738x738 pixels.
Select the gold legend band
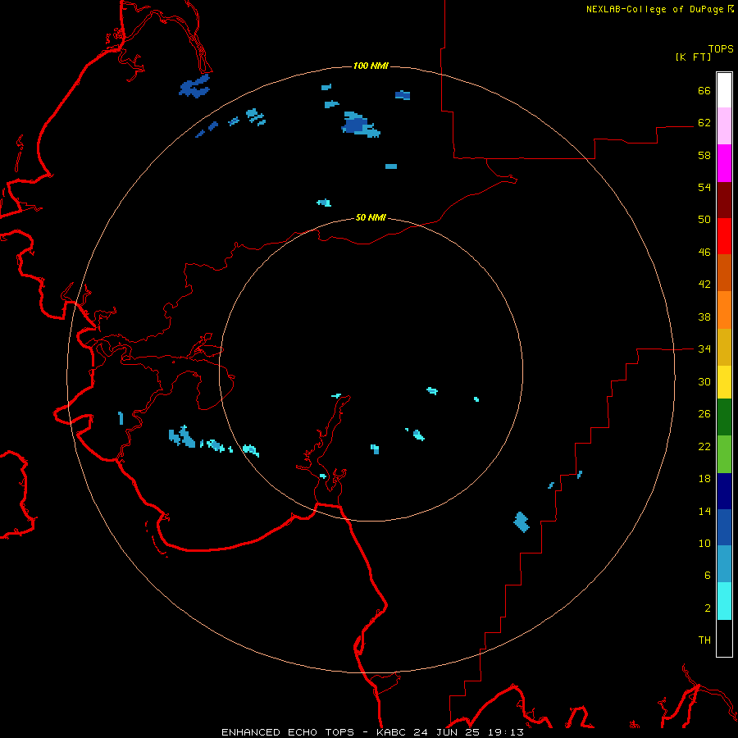tap(724, 347)
